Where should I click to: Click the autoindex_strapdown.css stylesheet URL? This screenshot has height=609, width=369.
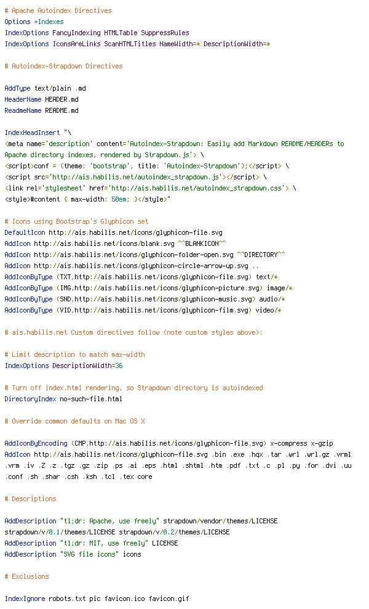(x=198, y=189)
